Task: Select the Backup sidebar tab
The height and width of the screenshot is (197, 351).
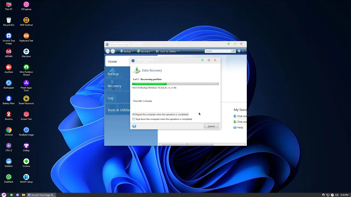Action: click(118, 74)
